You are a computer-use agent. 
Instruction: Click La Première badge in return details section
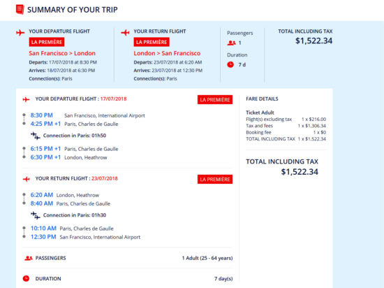(215, 180)
